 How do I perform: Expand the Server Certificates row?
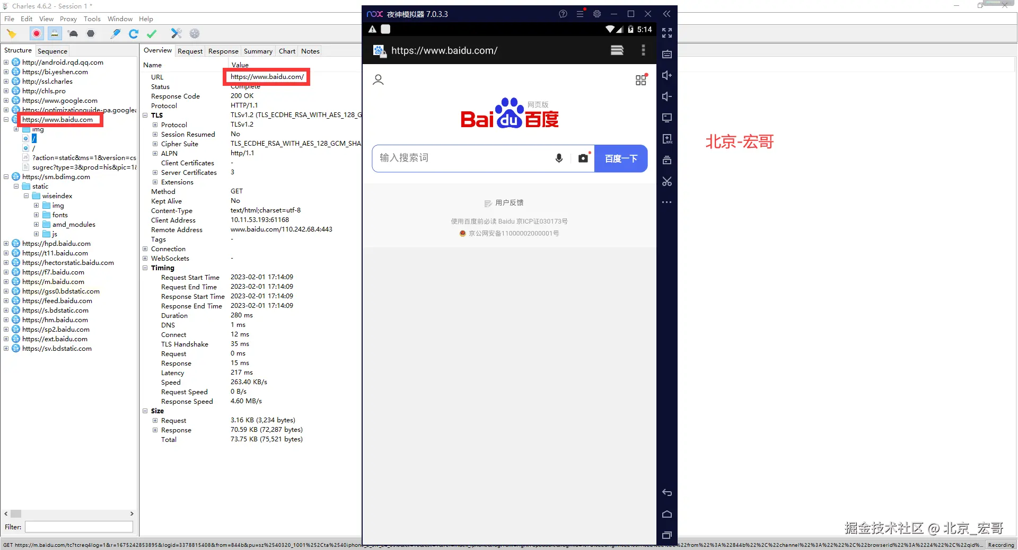click(x=155, y=172)
